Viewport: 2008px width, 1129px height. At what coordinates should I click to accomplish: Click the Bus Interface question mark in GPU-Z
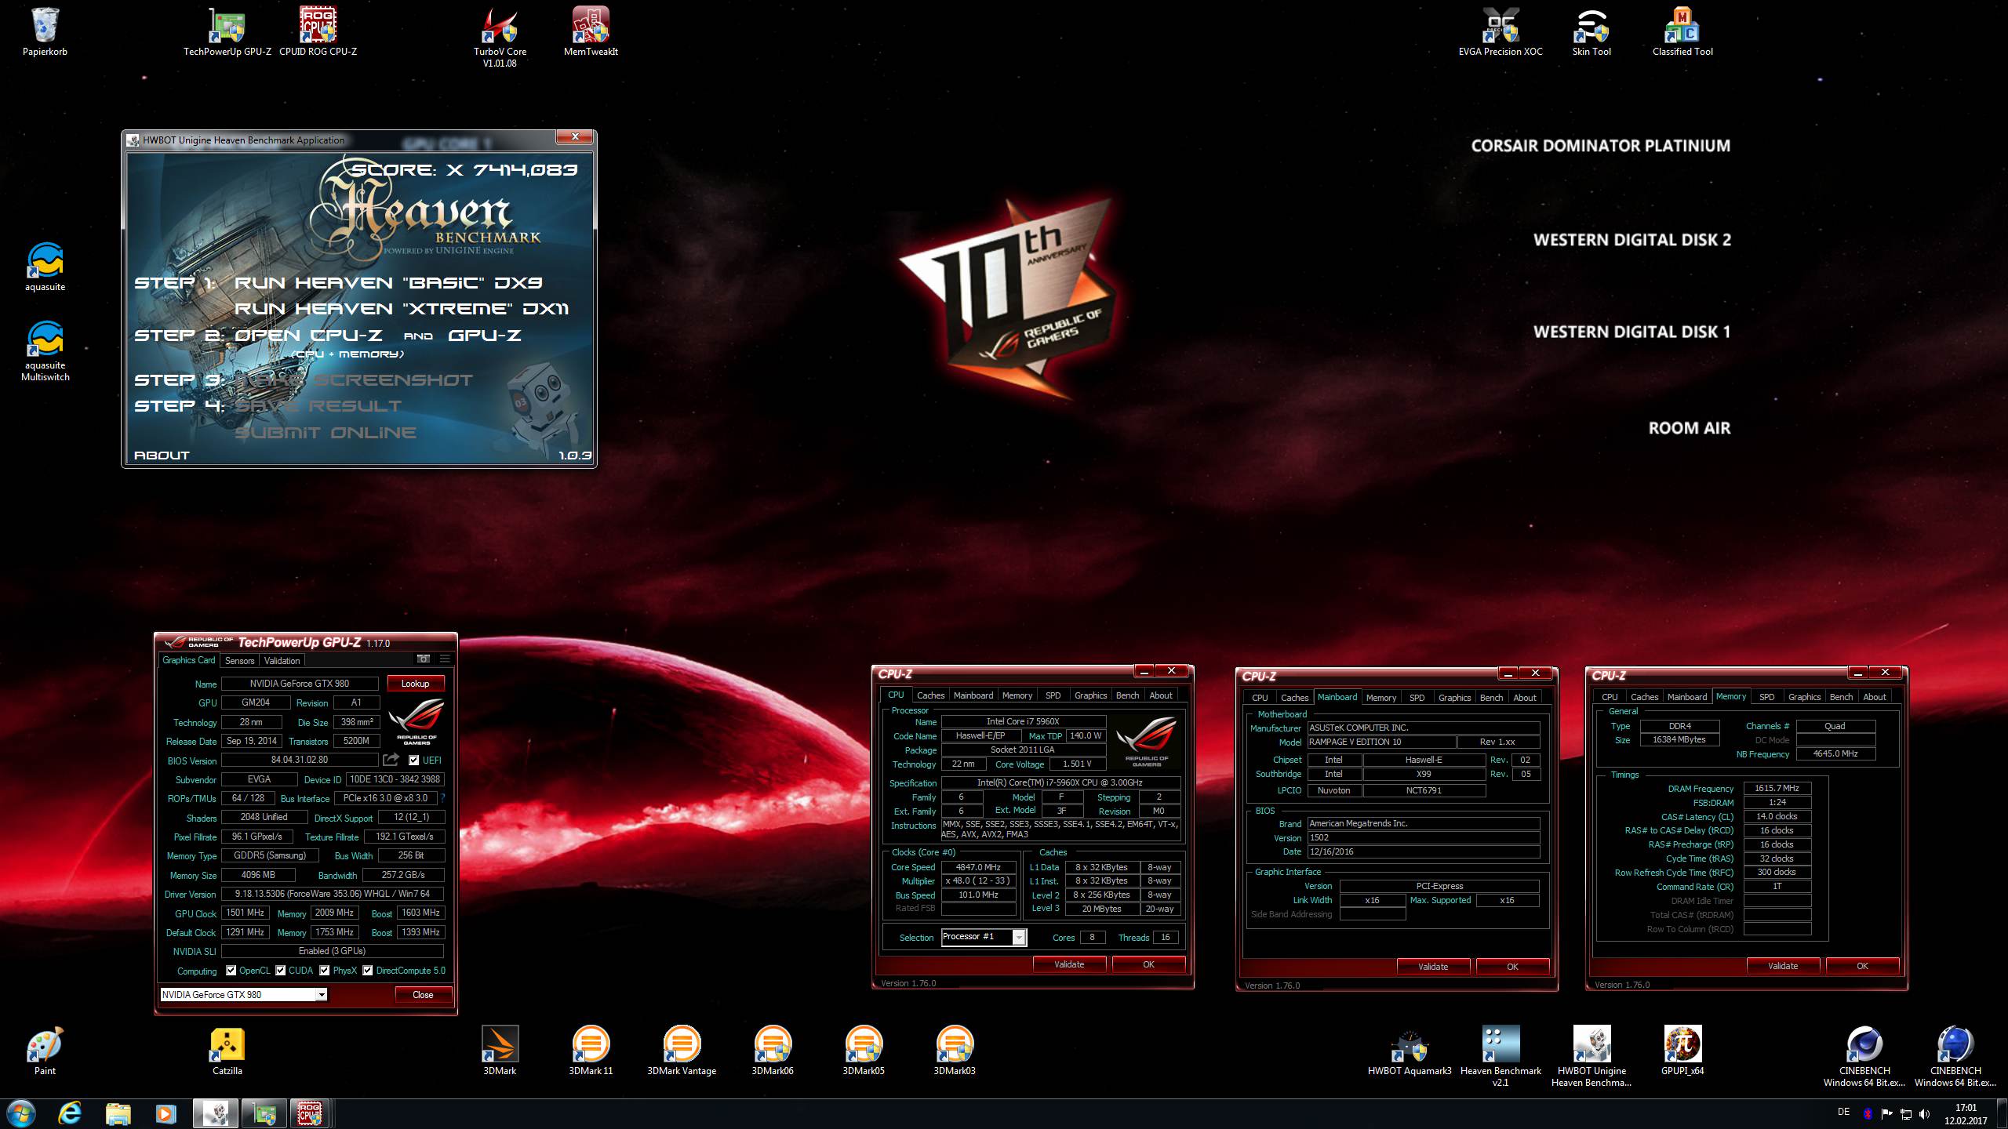point(442,798)
